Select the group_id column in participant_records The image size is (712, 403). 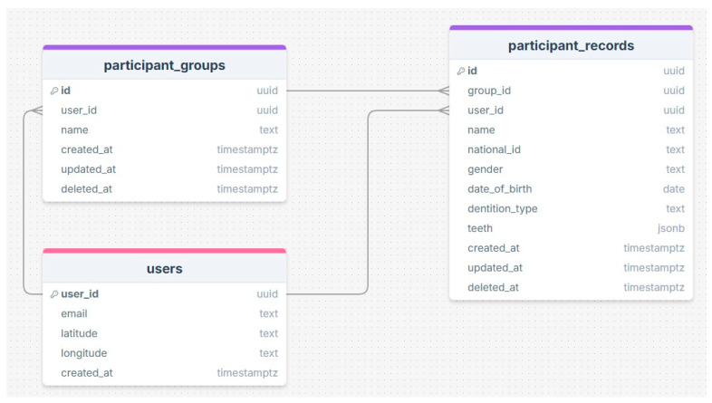tap(571, 91)
